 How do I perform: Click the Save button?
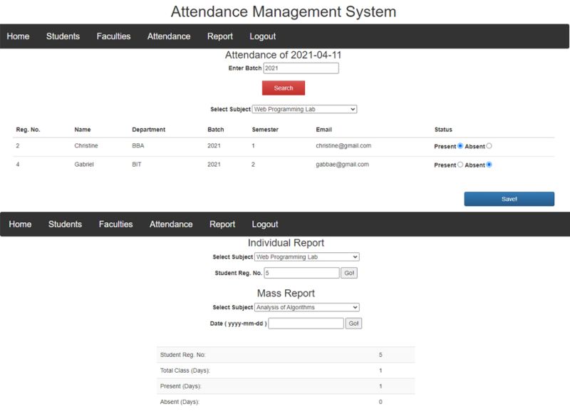click(x=509, y=198)
